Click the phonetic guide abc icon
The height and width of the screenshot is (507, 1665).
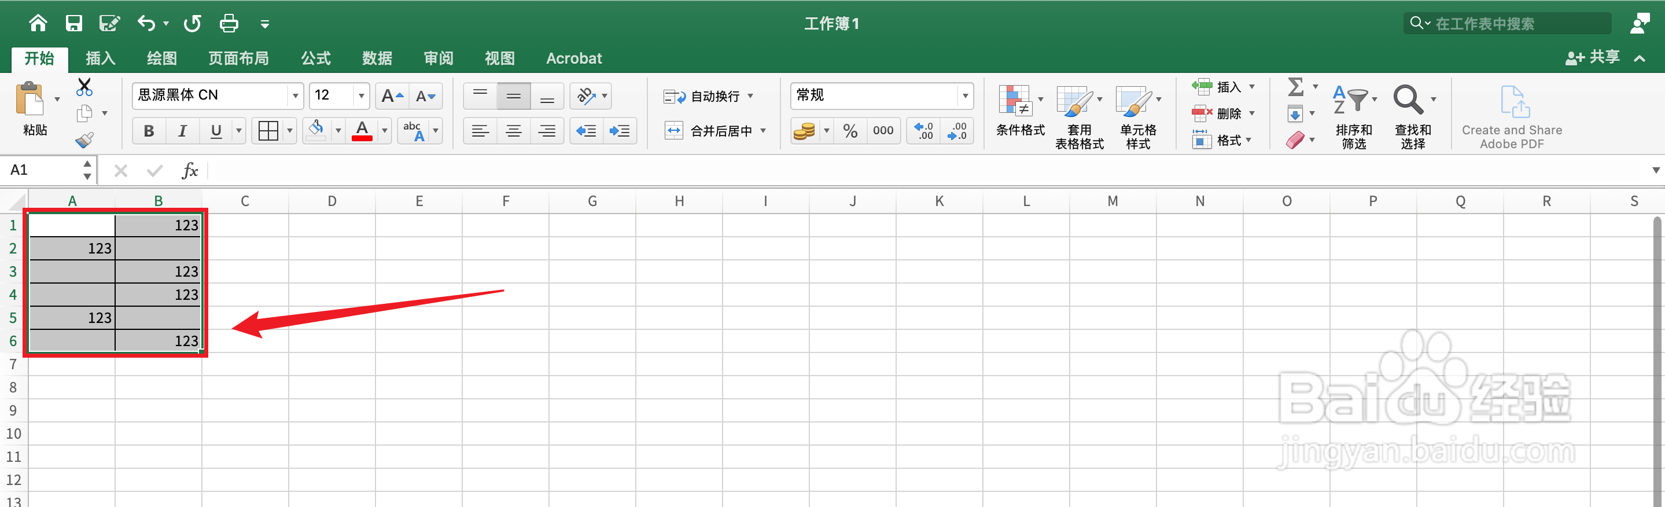tap(414, 131)
